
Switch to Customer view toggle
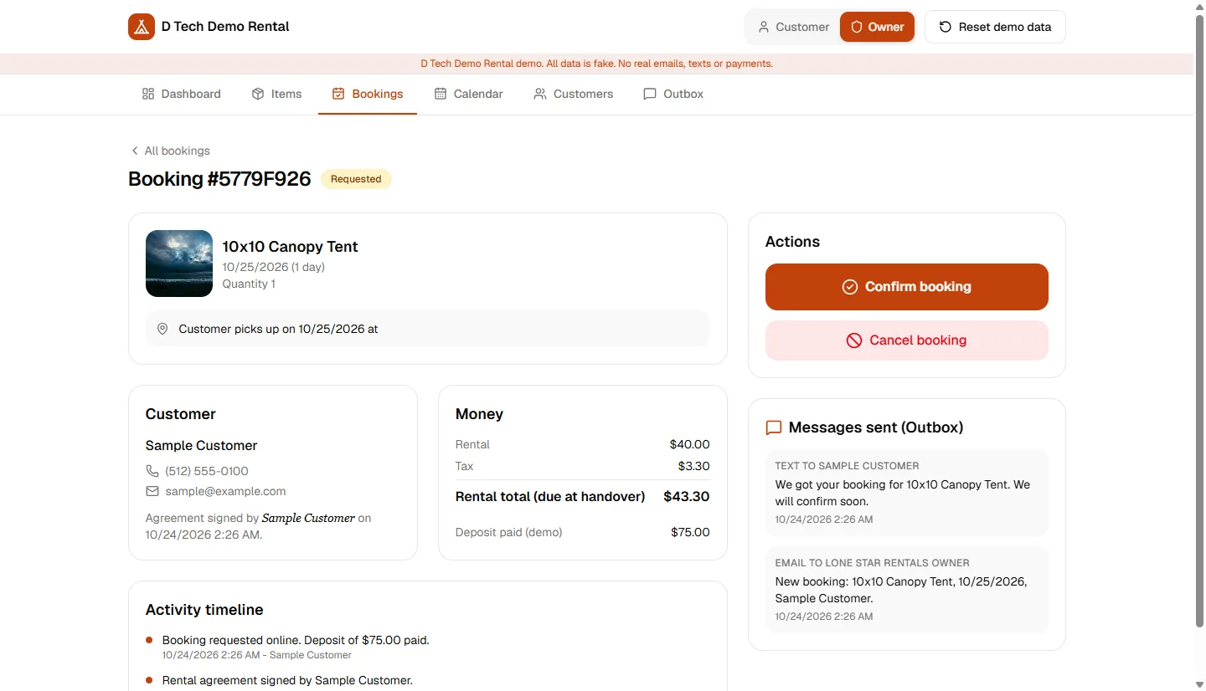click(x=793, y=27)
